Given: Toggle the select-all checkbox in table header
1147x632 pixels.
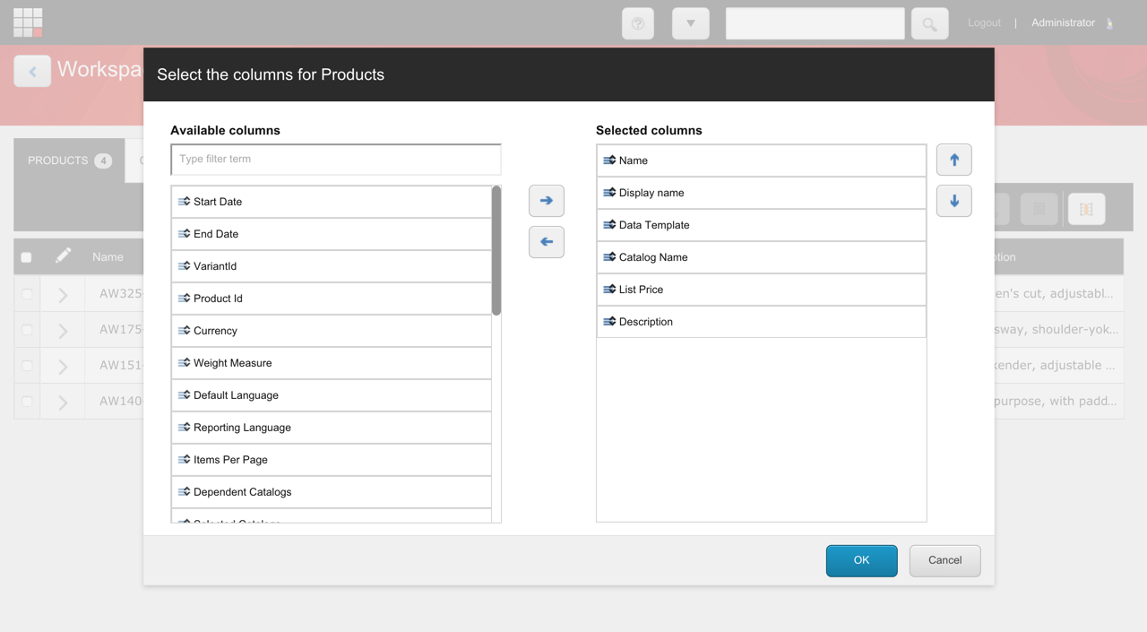Looking at the screenshot, I should tap(27, 257).
